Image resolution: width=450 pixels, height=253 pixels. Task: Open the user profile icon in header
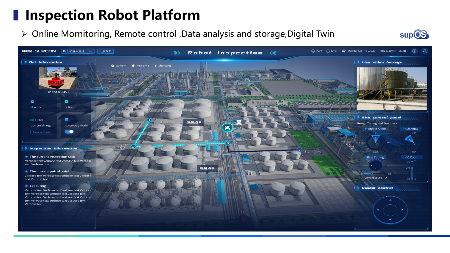pos(425,51)
